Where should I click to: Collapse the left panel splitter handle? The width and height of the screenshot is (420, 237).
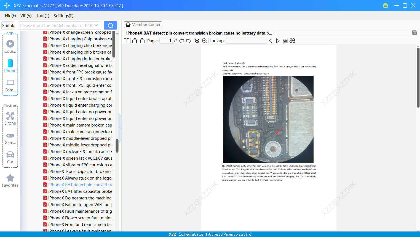(120, 128)
